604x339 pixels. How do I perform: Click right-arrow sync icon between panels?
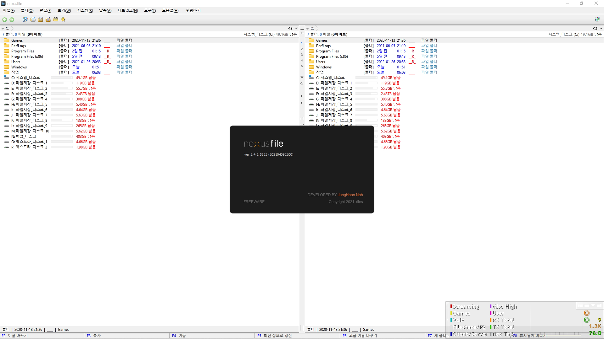302,30
